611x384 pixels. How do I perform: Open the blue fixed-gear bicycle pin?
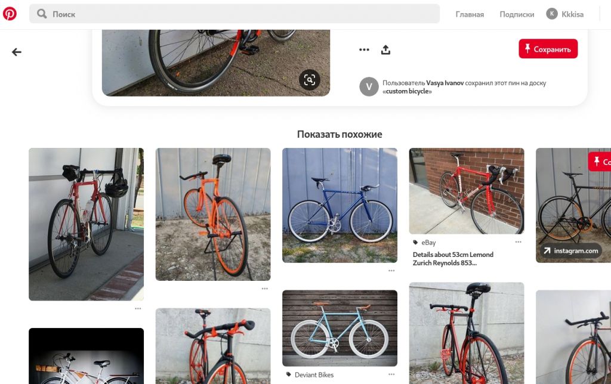[x=340, y=205]
